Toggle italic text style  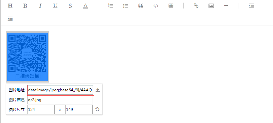point(40,6)
